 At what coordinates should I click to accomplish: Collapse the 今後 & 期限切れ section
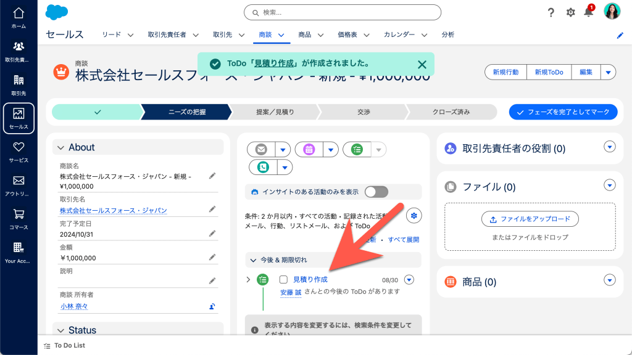pos(253,260)
